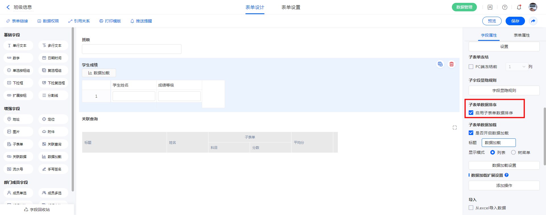Click the right properties panel scrollbar
This screenshot has width=546, height=215.
click(x=545, y=136)
